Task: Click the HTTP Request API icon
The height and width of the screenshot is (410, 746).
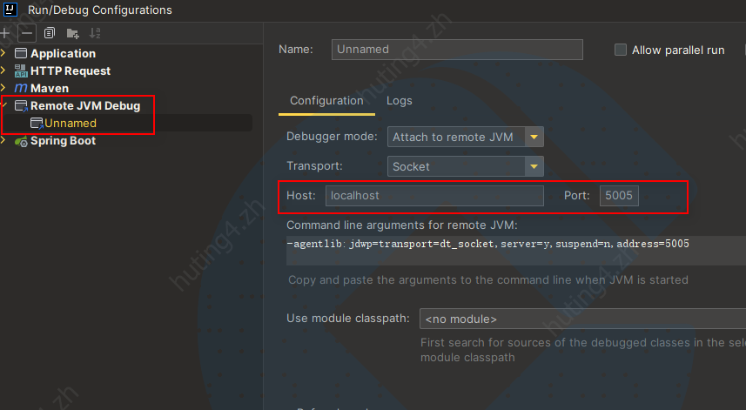Action: (21, 71)
